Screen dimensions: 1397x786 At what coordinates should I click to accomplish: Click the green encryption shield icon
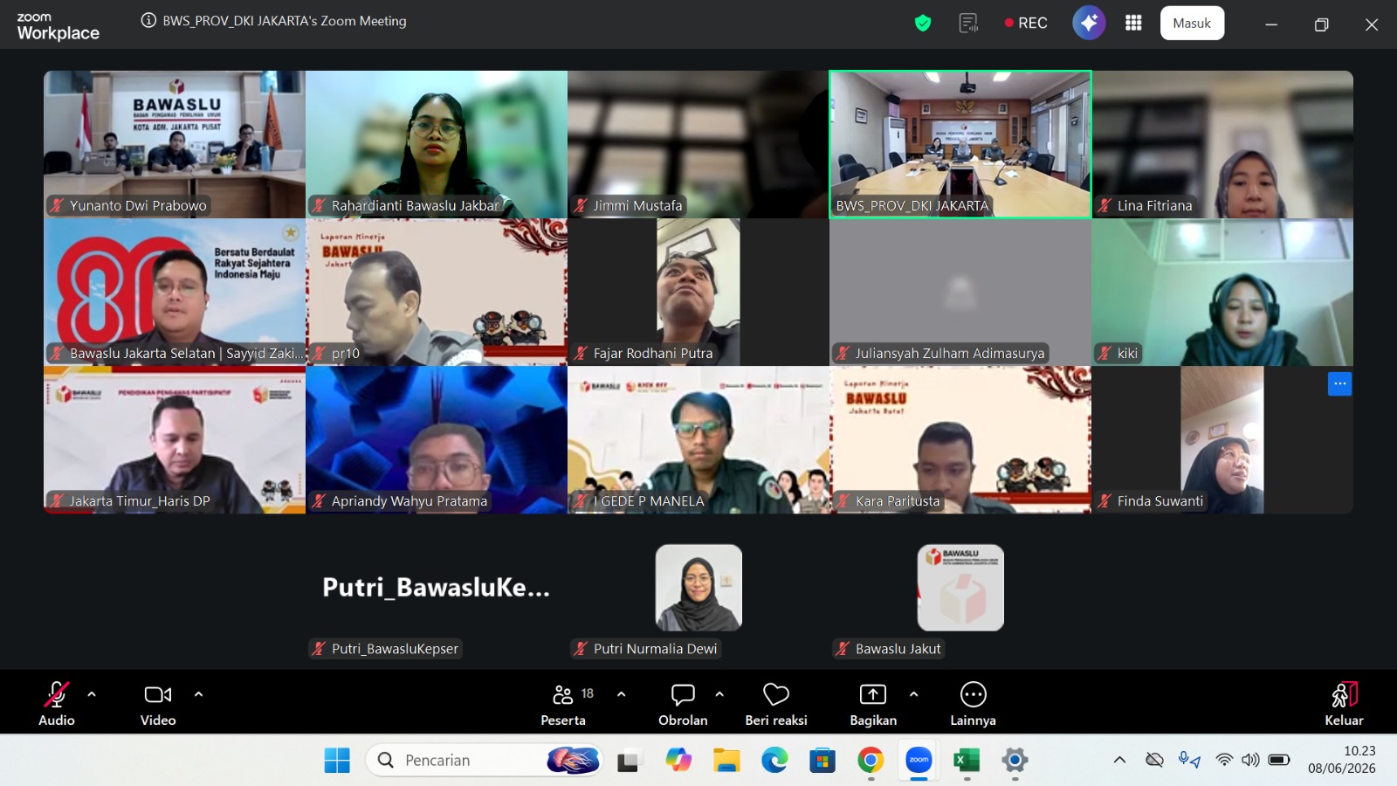[x=923, y=23]
